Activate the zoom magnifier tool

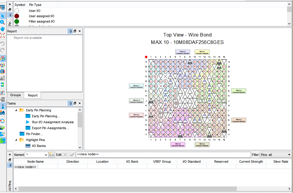pyautogui.click(x=3, y=22)
